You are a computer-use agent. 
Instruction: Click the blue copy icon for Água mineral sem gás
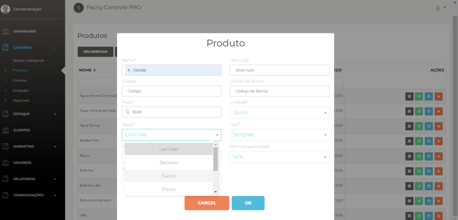point(429,111)
